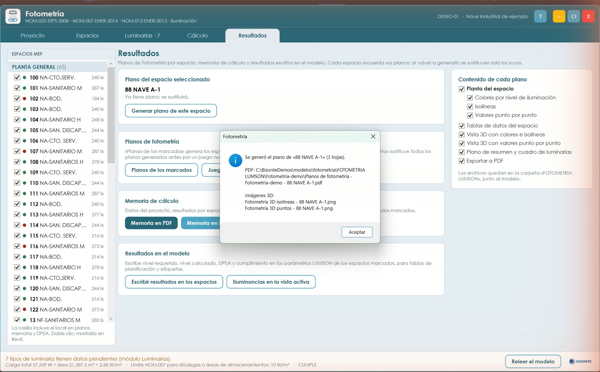Click down arrow of spaces list scrollbar
This screenshot has width=600, height=372.
pos(111,319)
